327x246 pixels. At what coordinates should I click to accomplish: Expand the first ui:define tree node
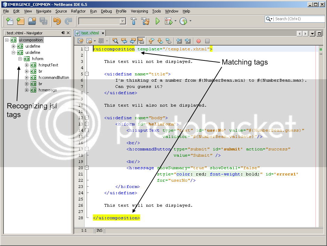(14, 46)
